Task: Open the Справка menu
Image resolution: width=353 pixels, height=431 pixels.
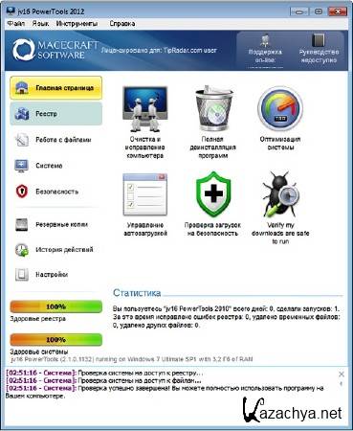Action: point(122,23)
